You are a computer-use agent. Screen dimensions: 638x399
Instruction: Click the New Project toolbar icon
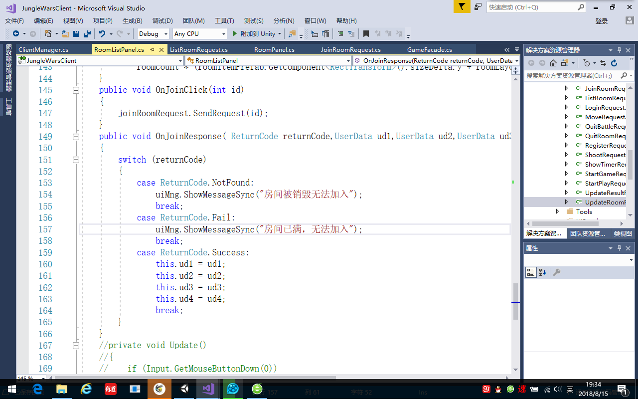click(48, 34)
